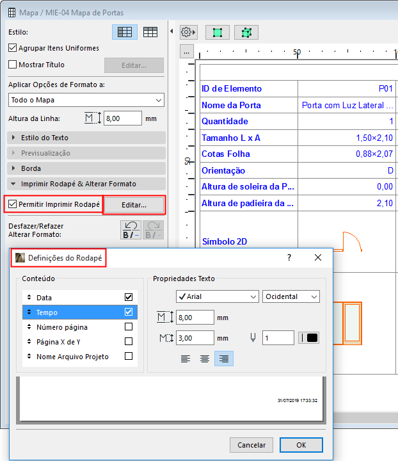Click the ID de Elemento header cell
398x461 pixels.
click(249, 88)
